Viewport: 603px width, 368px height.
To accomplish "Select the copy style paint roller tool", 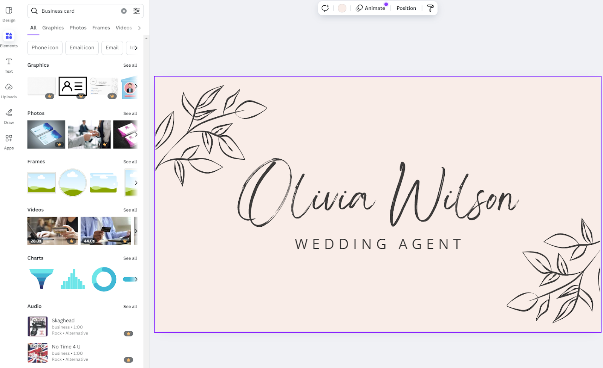I will point(430,8).
